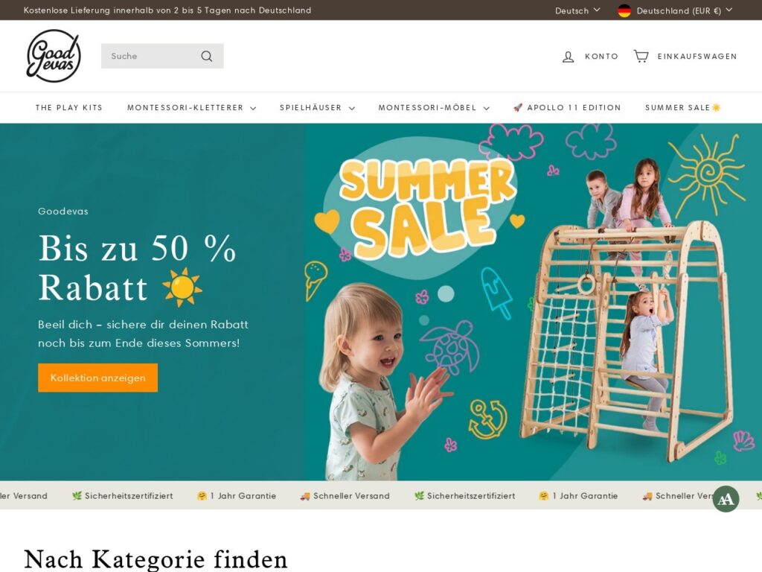Viewport: 762px width, 572px height.
Task: Open the Deutschland (EUR €) country selector
Action: pyautogui.click(x=675, y=10)
